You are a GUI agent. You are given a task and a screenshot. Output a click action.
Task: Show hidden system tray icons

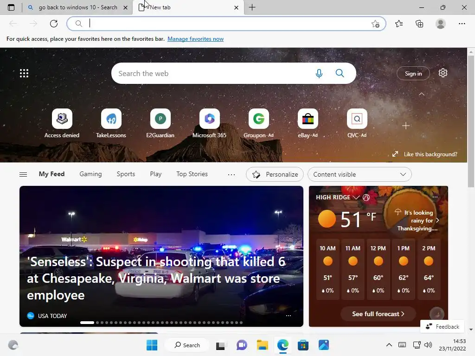click(389, 345)
